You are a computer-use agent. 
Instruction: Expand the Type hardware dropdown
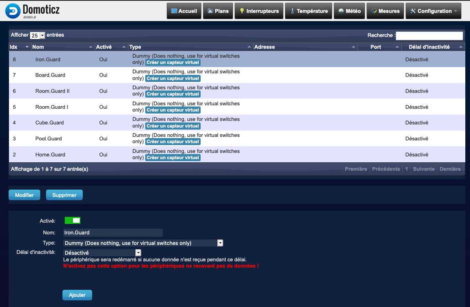[x=220, y=243]
